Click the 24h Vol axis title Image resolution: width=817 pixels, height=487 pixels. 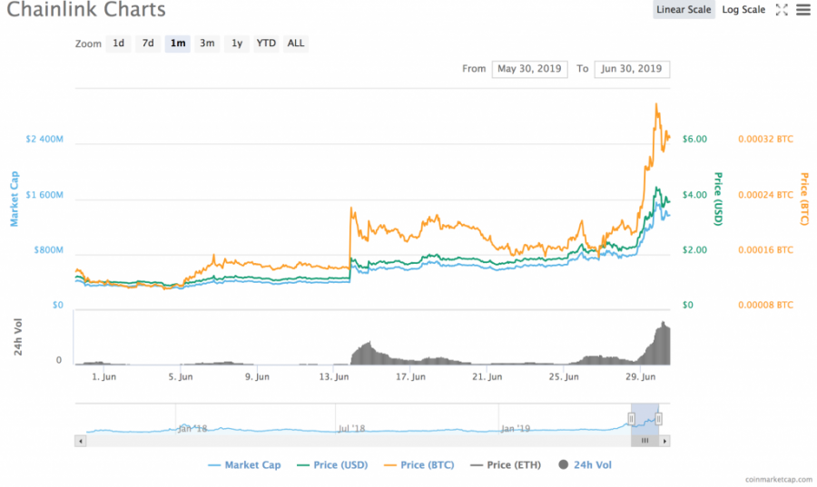click(18, 337)
